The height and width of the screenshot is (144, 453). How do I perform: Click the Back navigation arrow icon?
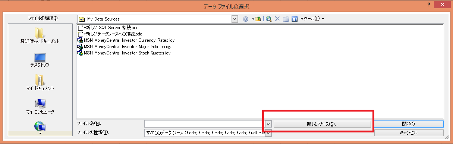(x=246, y=19)
